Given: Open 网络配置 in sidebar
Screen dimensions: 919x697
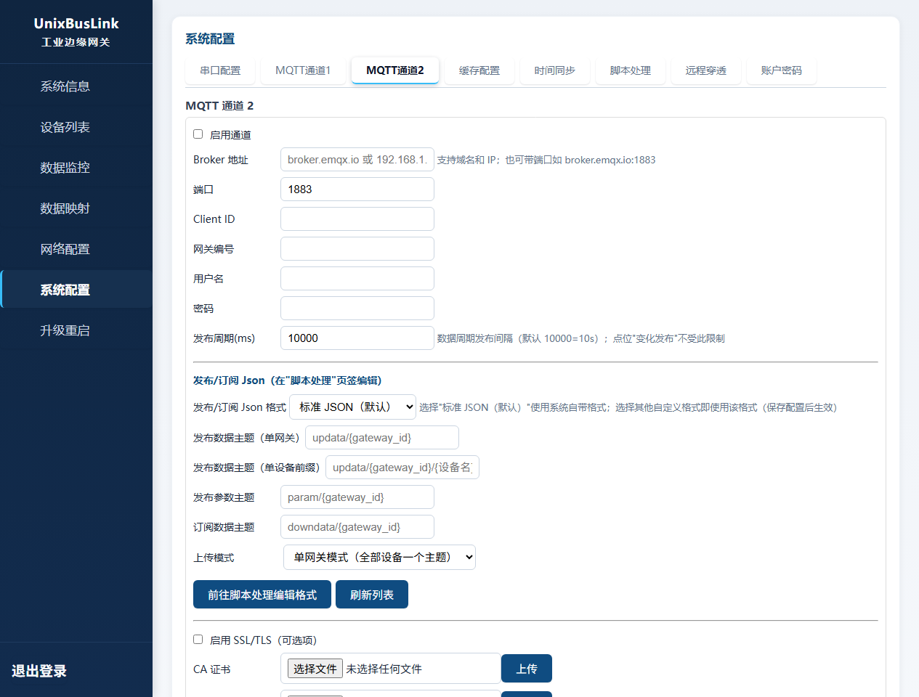Looking at the screenshot, I should point(76,249).
